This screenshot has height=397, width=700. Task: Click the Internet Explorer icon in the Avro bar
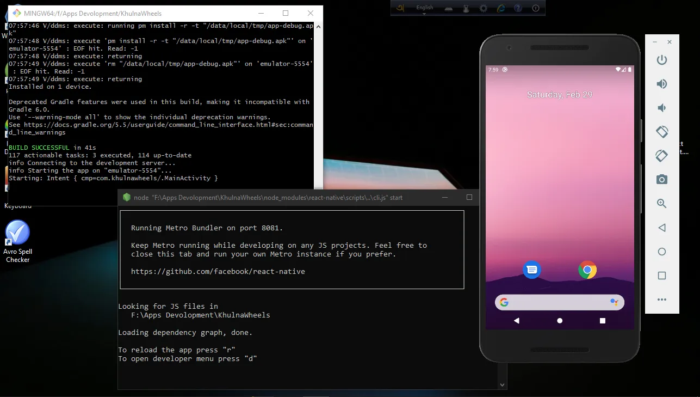[500, 8]
